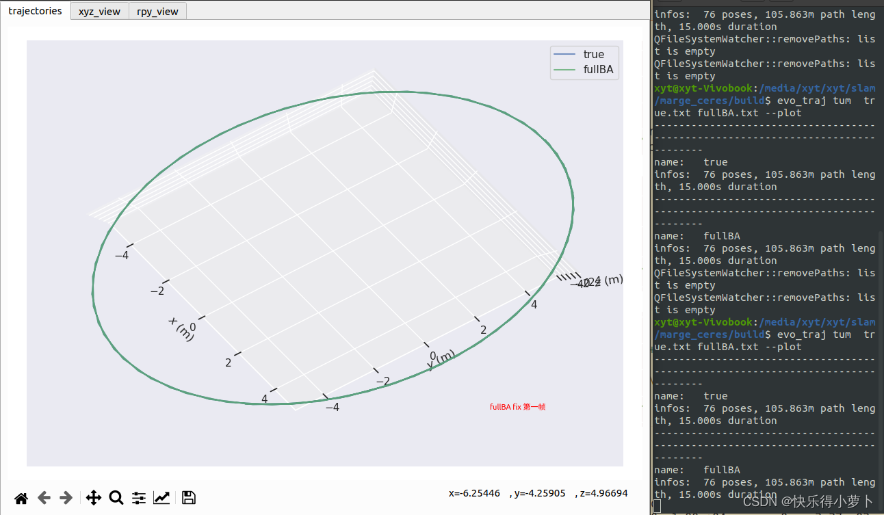Viewport: 884px width, 515px height.
Task: Click 'true' label in plot legend
Action: click(594, 55)
